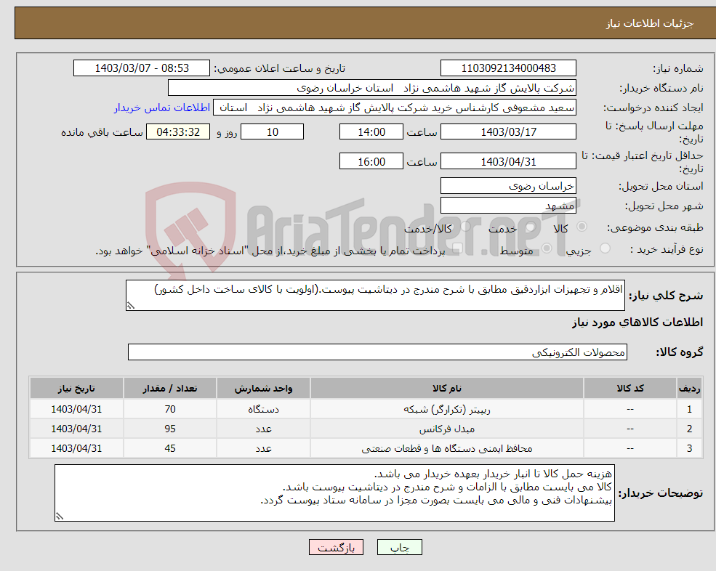Click the page title جزئیات اطلاعات نیاز

650,23
